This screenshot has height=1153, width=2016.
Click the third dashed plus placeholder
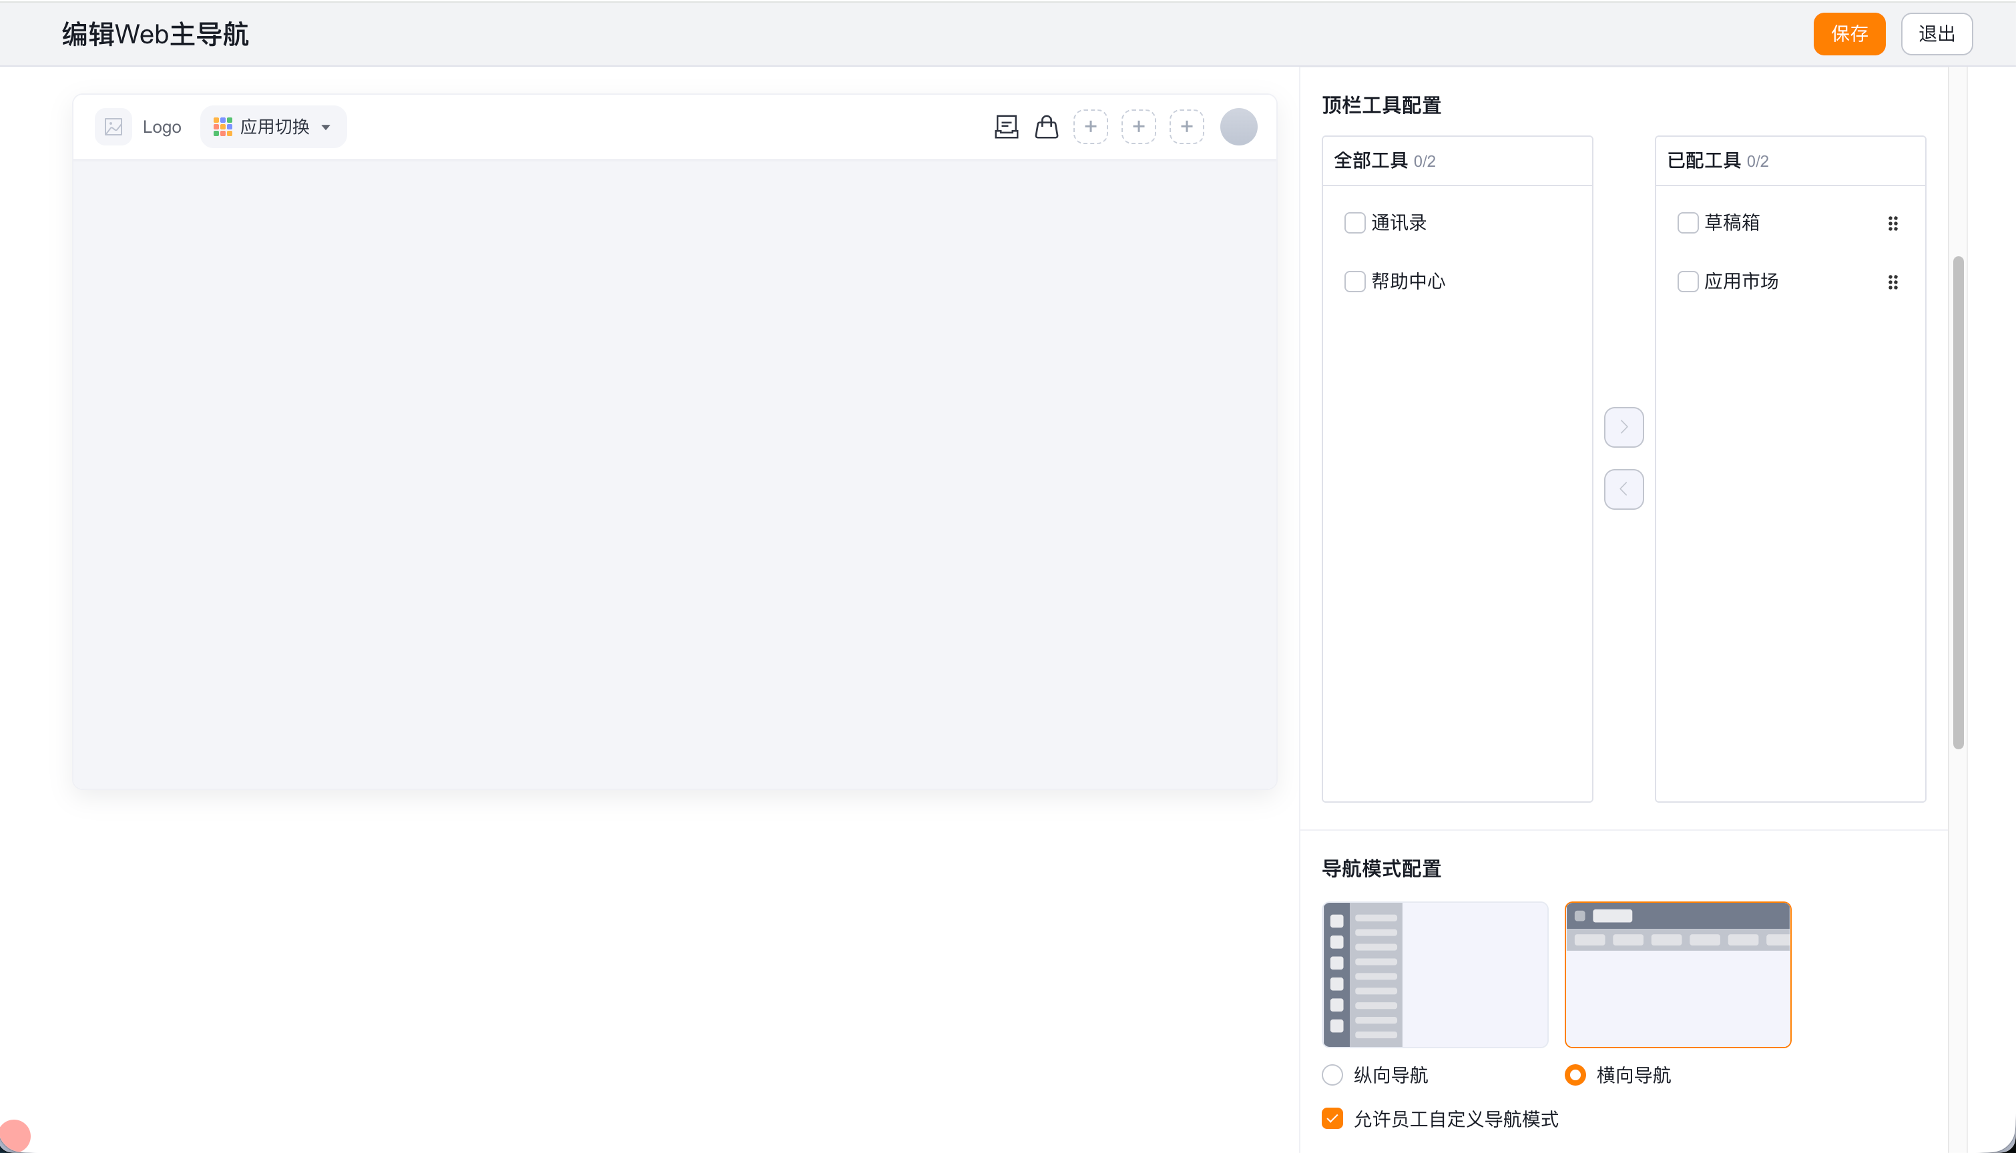tap(1187, 127)
